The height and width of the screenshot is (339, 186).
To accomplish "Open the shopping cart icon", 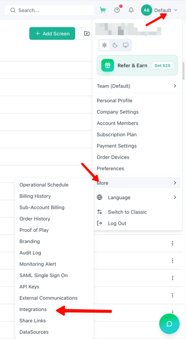I will (x=103, y=10).
